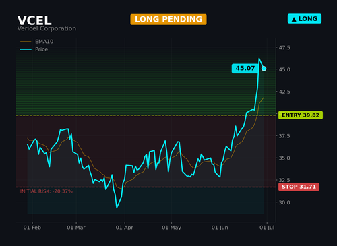Click the 42.5 y-axis tick label
337x246 pixels.
pyautogui.click(x=284, y=92)
